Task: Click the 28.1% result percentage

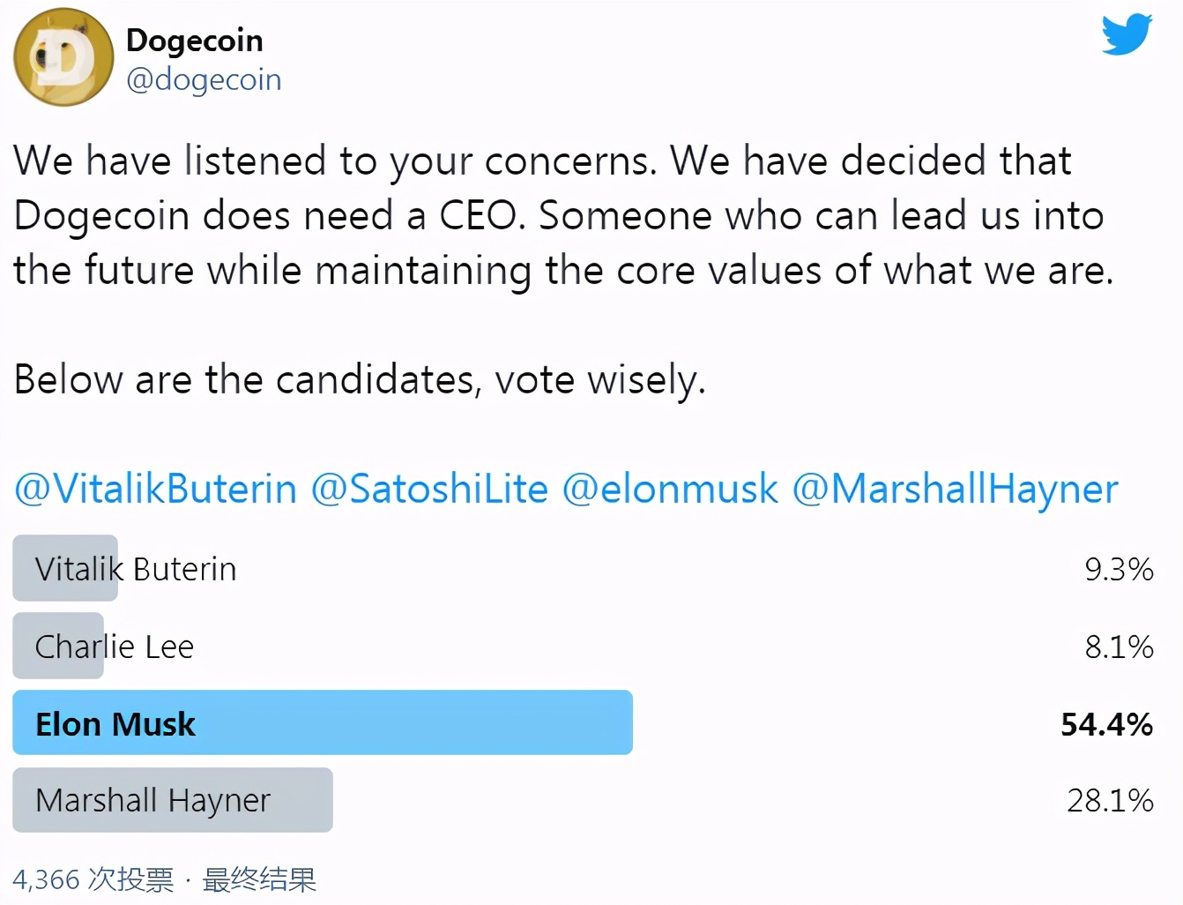Action: [1110, 800]
